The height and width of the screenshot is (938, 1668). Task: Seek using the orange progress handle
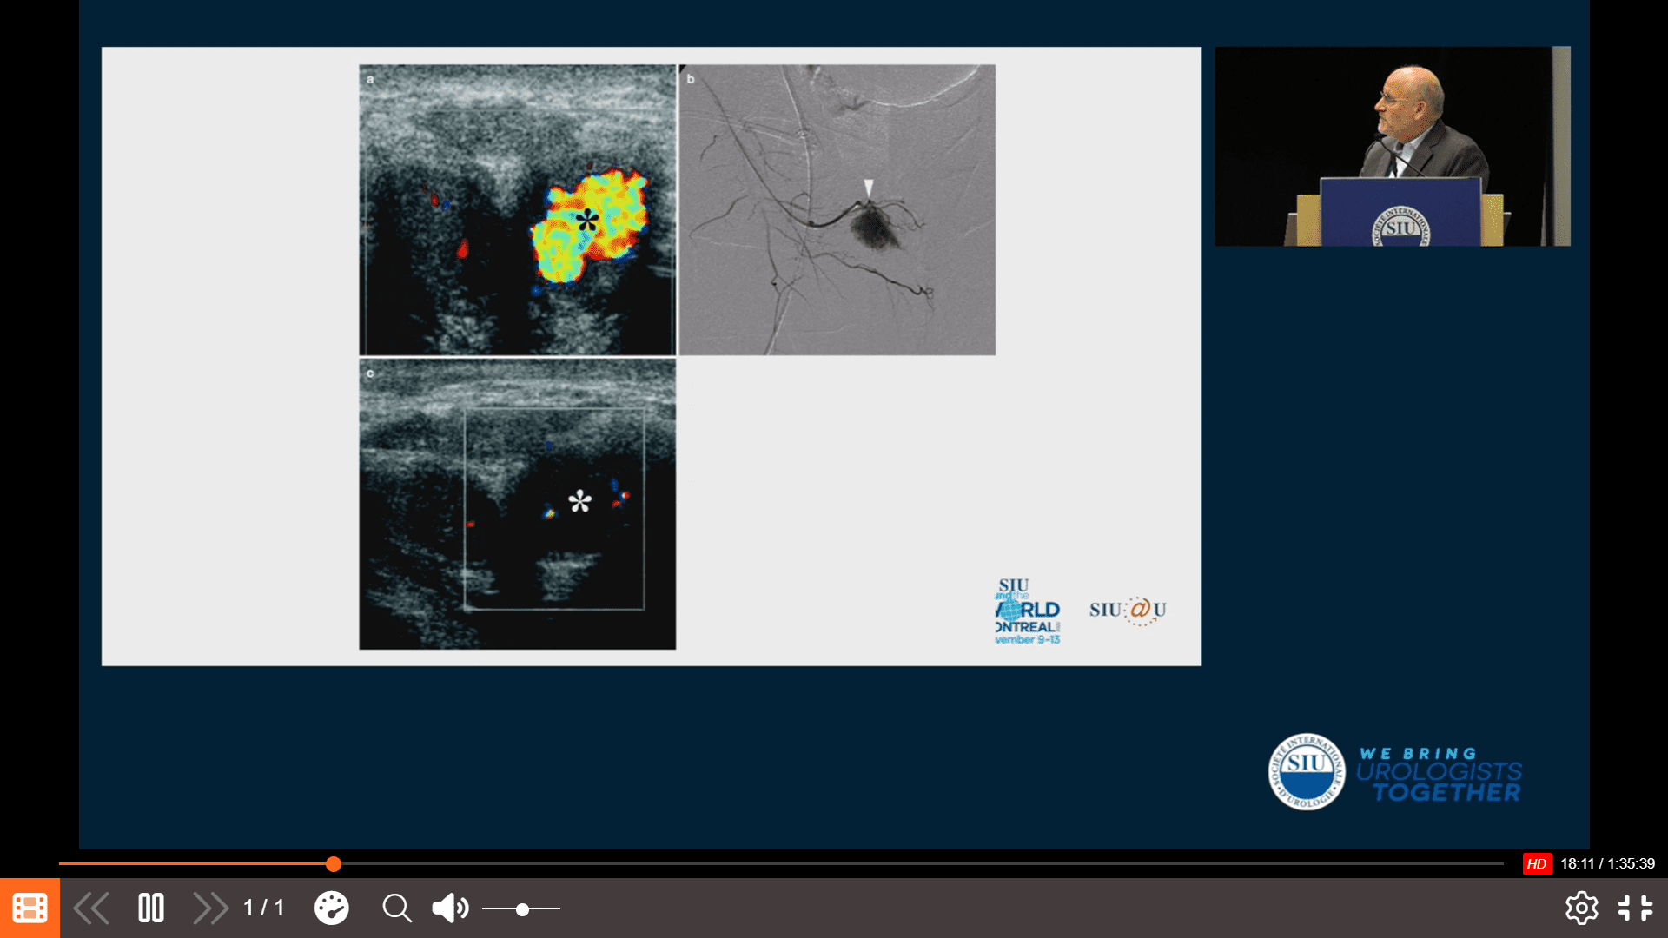(x=334, y=863)
